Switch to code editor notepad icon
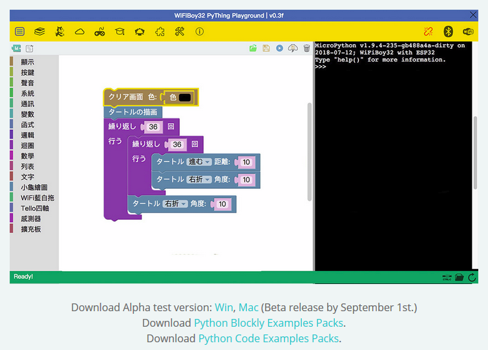The image size is (488, 350). click(30, 49)
